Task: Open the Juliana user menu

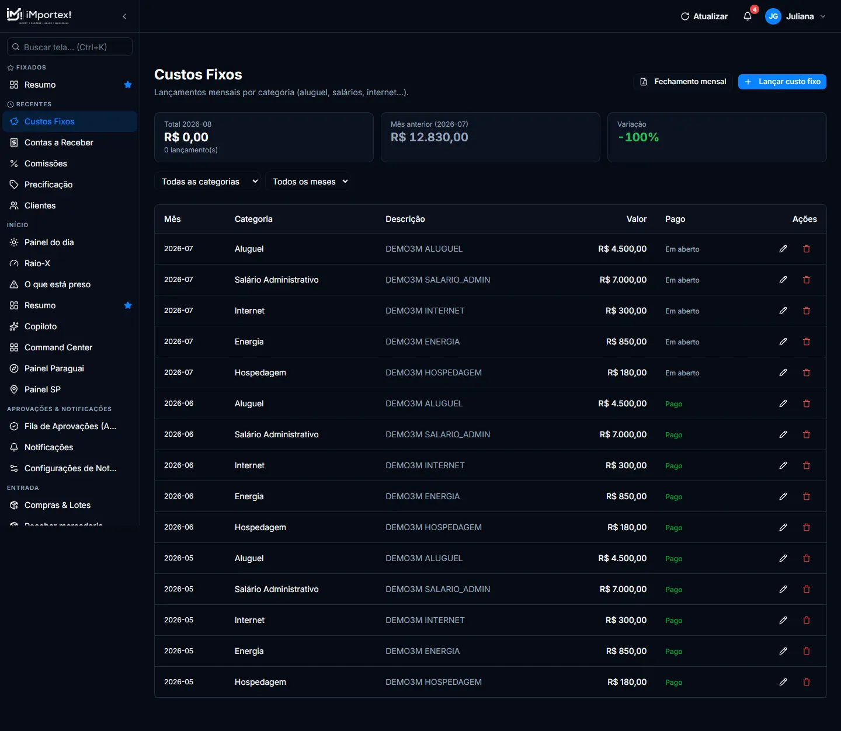Action: 795,16
